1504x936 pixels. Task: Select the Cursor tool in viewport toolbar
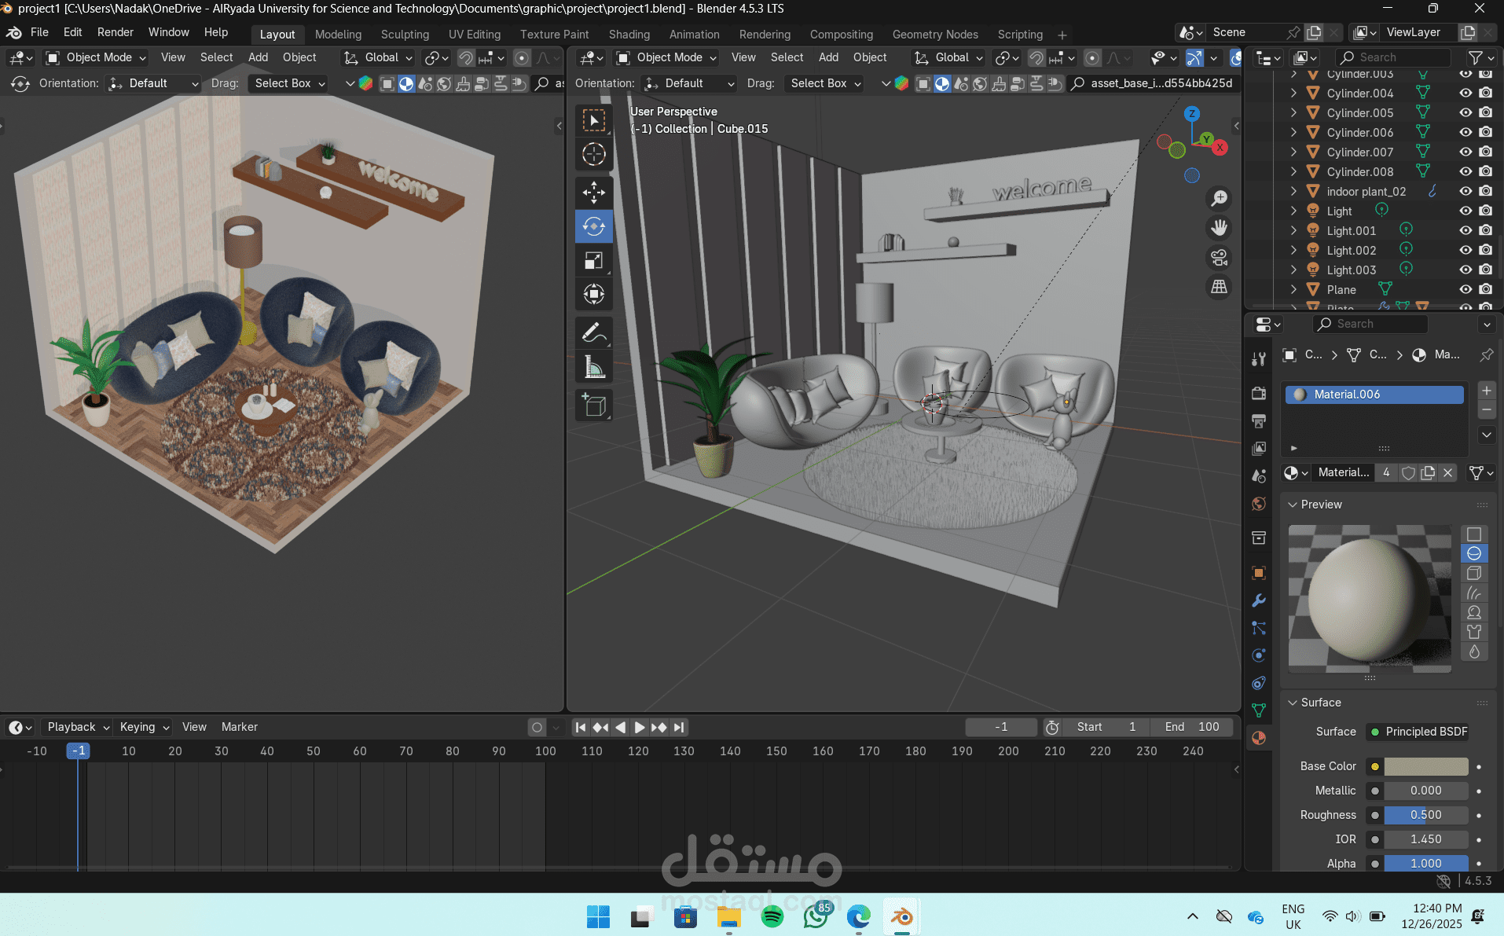(x=594, y=154)
